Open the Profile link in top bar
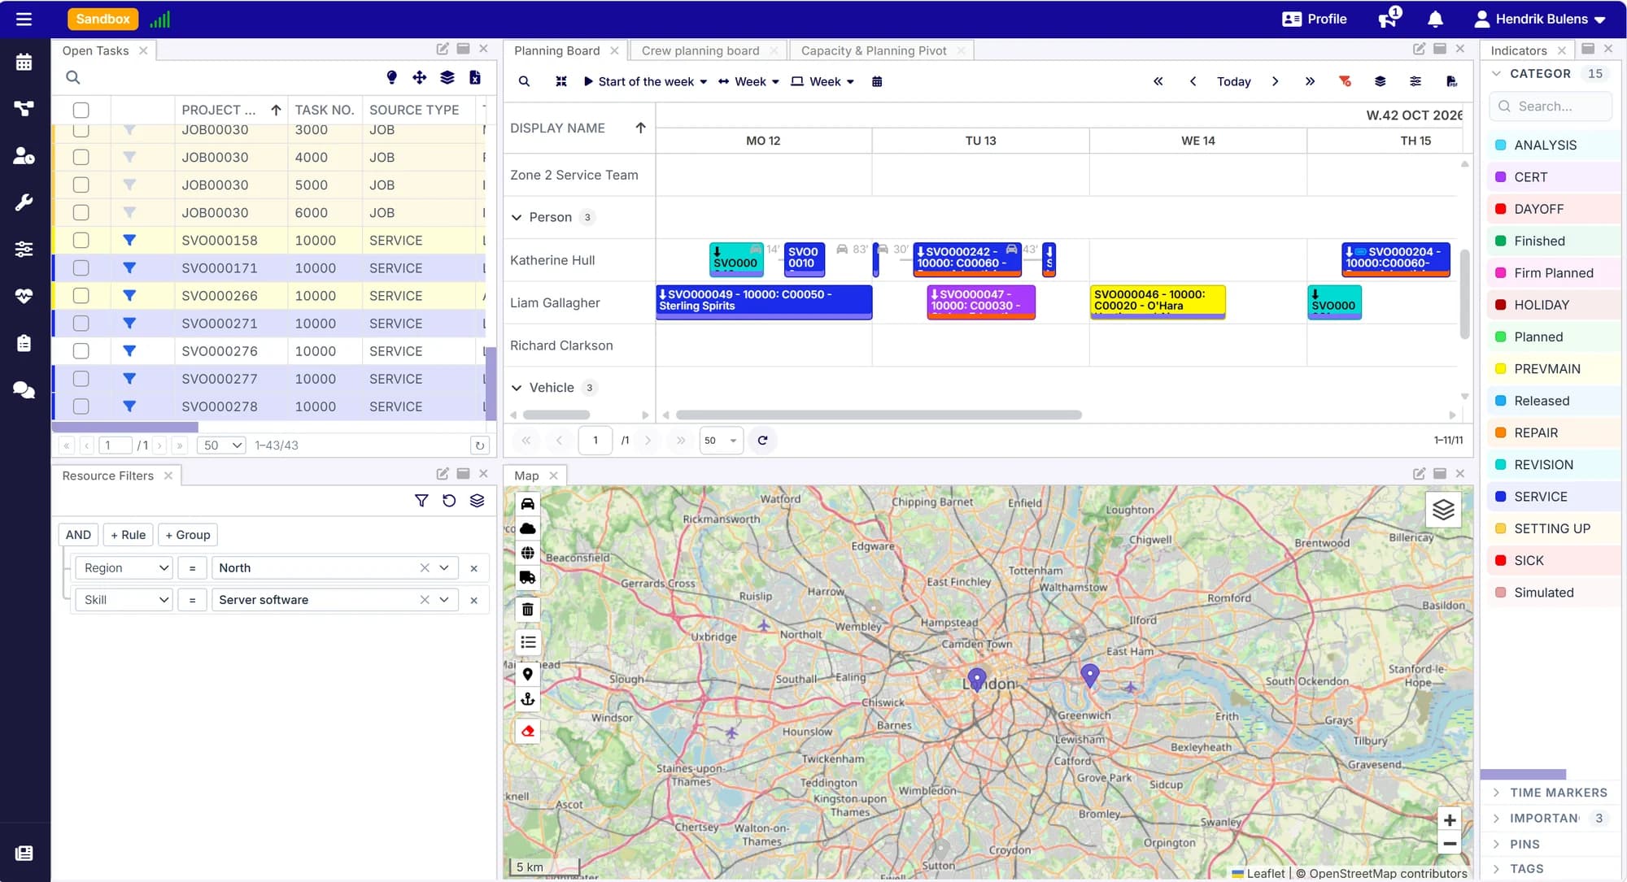The height and width of the screenshot is (882, 1627). pyautogui.click(x=1314, y=19)
